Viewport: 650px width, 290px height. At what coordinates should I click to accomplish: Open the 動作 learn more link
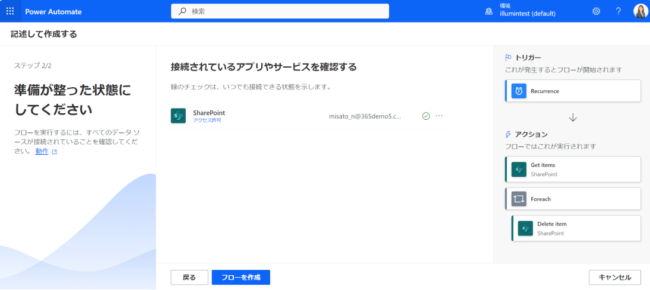pyautogui.click(x=42, y=151)
